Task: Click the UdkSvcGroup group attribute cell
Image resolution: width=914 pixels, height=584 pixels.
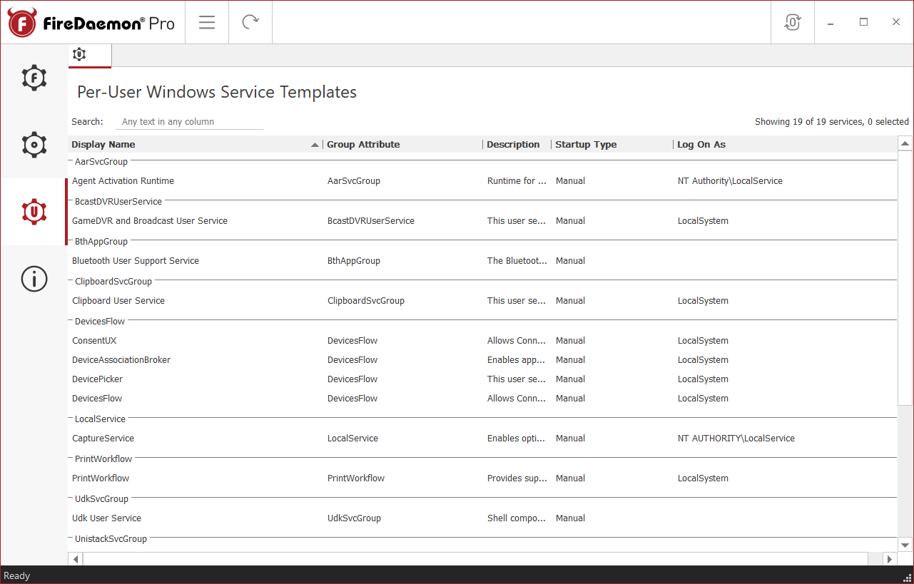Action: 354,518
